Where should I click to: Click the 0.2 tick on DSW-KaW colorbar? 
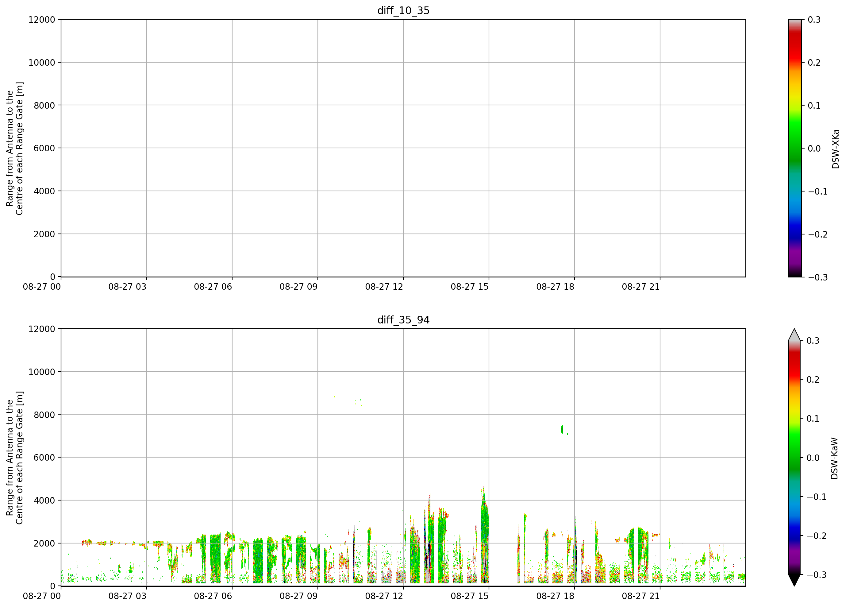(x=813, y=379)
